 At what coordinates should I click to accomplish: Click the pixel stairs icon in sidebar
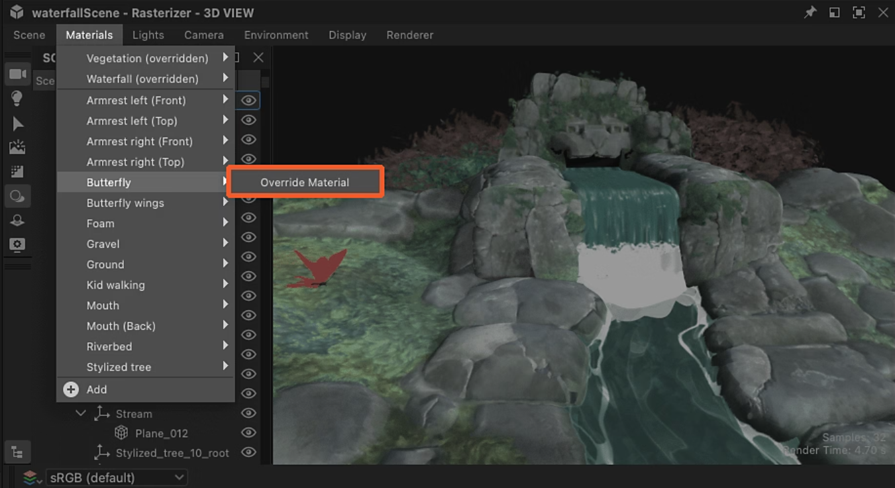[x=17, y=171]
